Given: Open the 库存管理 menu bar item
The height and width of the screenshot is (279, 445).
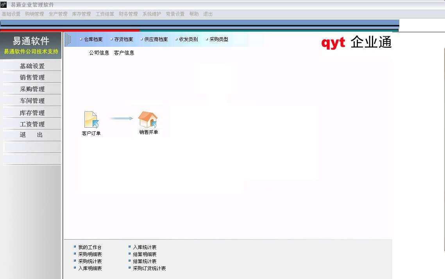Looking at the screenshot, I should 81,14.
